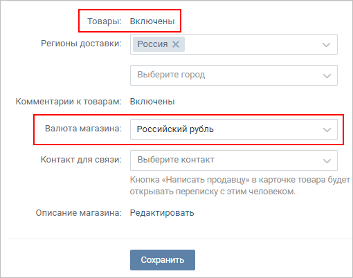The height and width of the screenshot is (278, 353).
Task: Open city list via chevron arrow
Action: 327,76
